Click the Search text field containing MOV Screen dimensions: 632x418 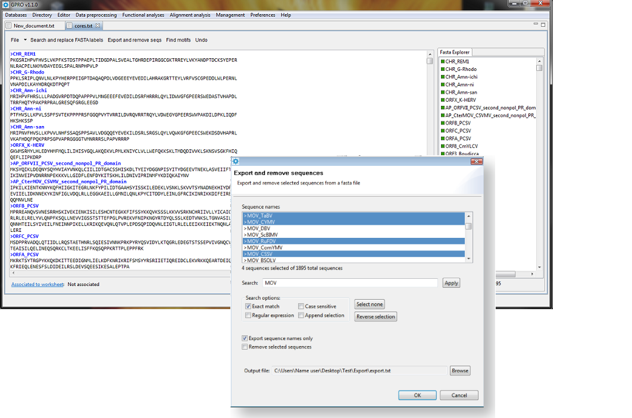click(x=351, y=283)
